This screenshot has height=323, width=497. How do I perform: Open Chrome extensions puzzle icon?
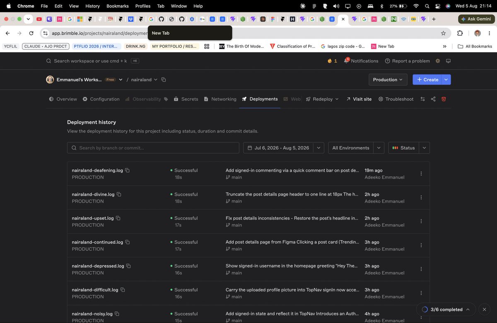460,33
